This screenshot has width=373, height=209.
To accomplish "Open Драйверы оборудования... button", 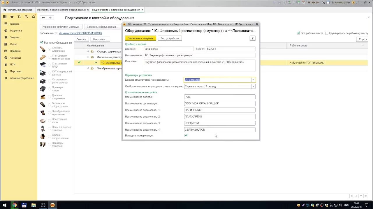I will [102, 27].
